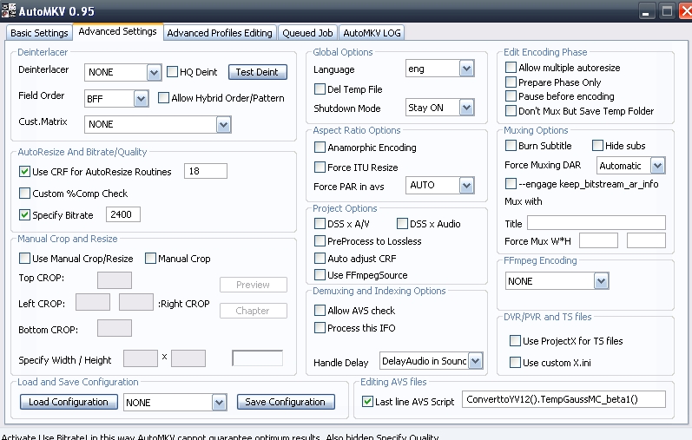
Task: Open the Deinterlacer dropdown
Action: coord(154,72)
